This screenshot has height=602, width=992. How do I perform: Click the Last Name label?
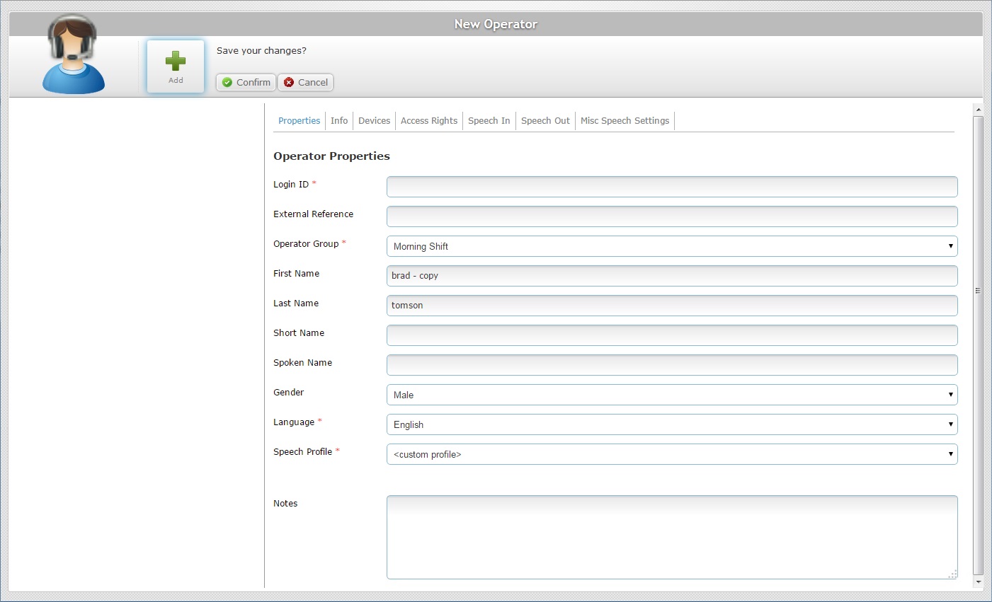[x=296, y=303]
